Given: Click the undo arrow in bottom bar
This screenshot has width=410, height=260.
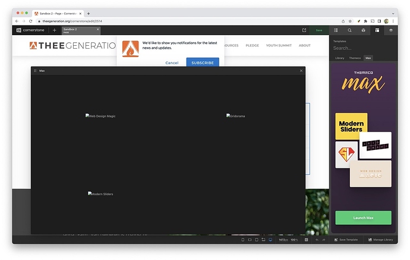Looking at the screenshot, I should pos(317,240).
